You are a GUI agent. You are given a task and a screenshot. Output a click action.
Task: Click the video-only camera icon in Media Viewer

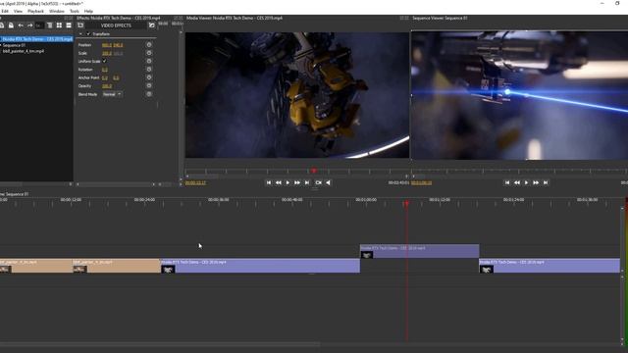[x=318, y=182]
